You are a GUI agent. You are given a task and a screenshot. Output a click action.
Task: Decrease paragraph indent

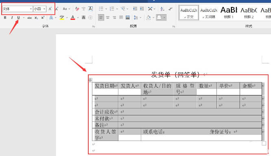pyautogui.click(x=135, y=9)
